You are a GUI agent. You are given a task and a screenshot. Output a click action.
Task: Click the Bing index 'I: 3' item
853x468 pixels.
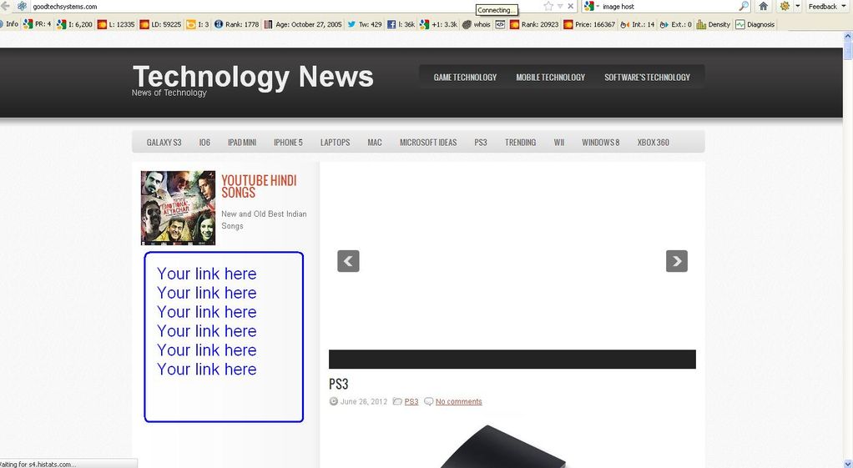tap(198, 24)
